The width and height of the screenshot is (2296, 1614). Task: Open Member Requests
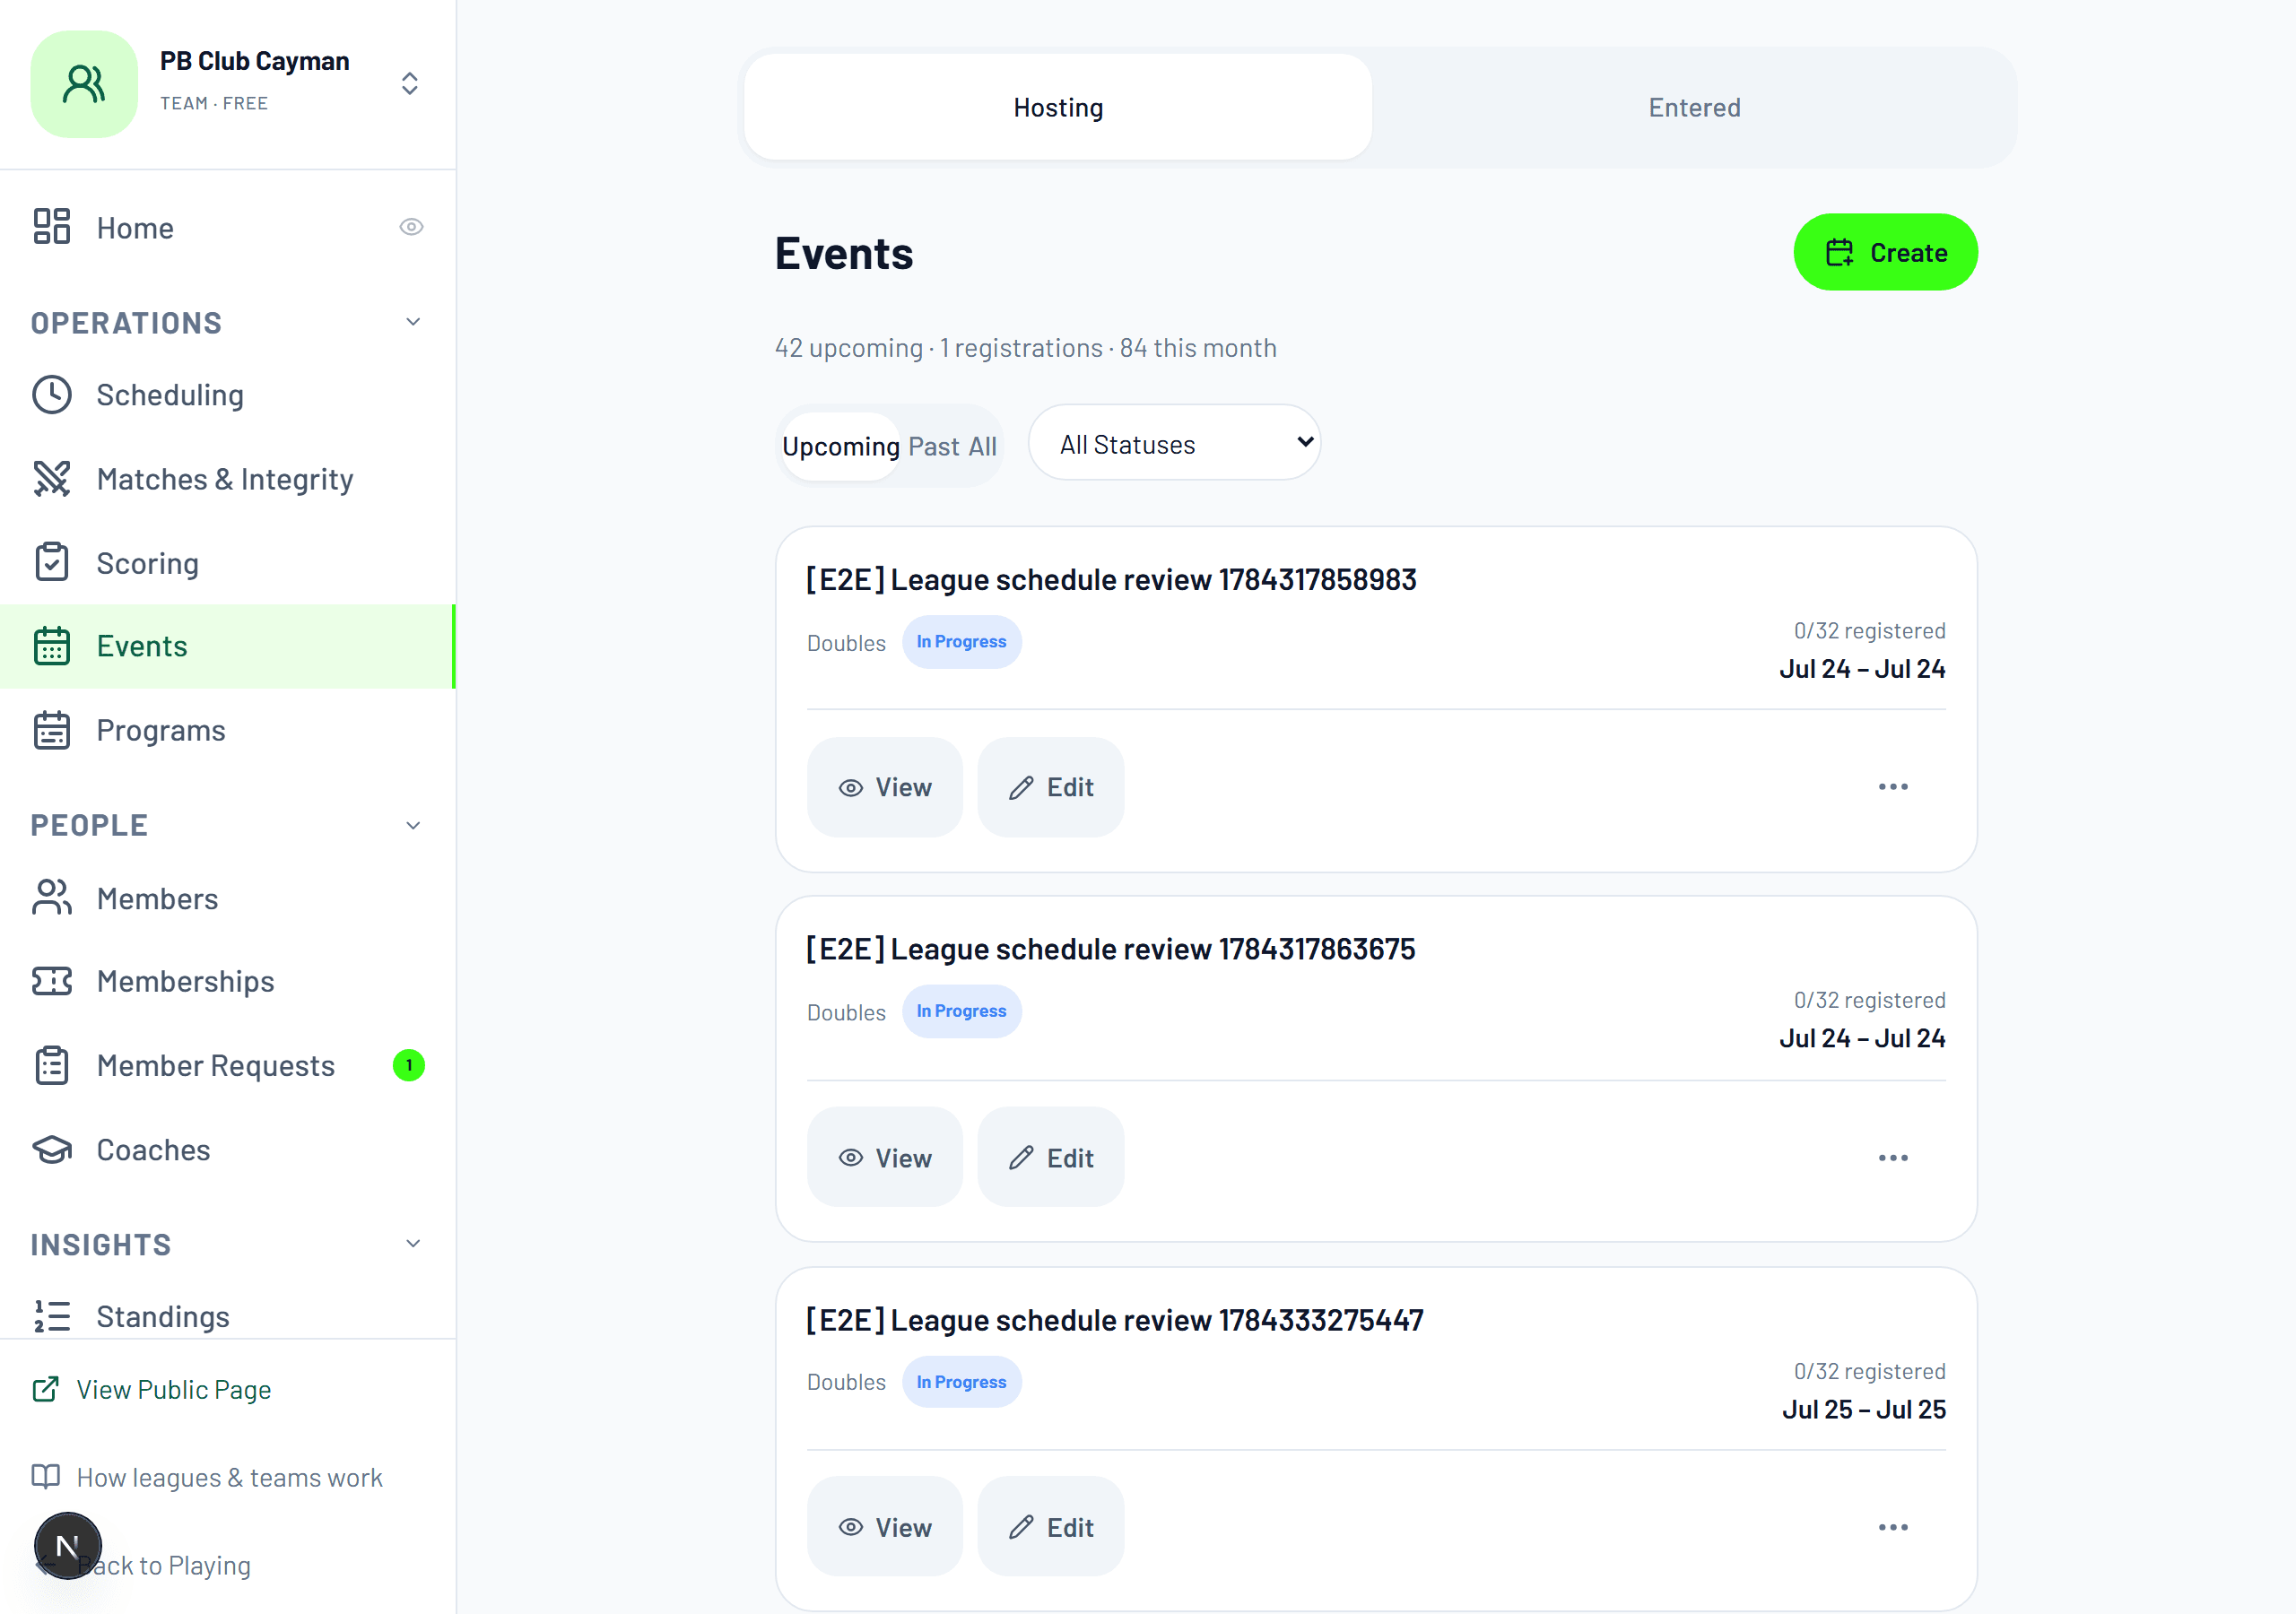[228, 1065]
